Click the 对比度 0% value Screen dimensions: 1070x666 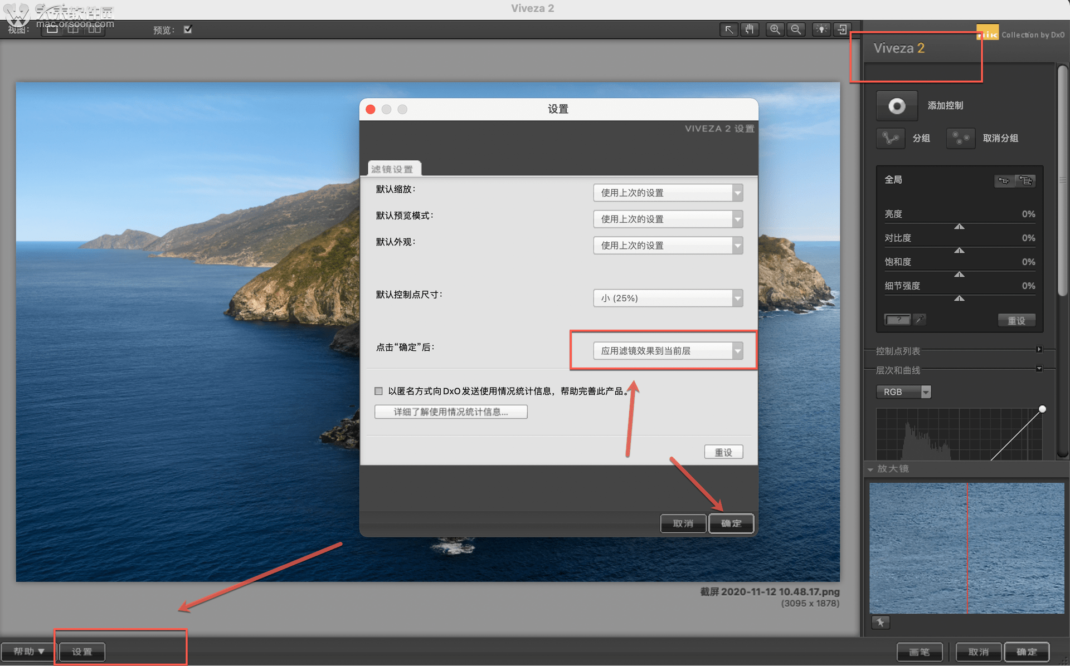pos(1028,238)
